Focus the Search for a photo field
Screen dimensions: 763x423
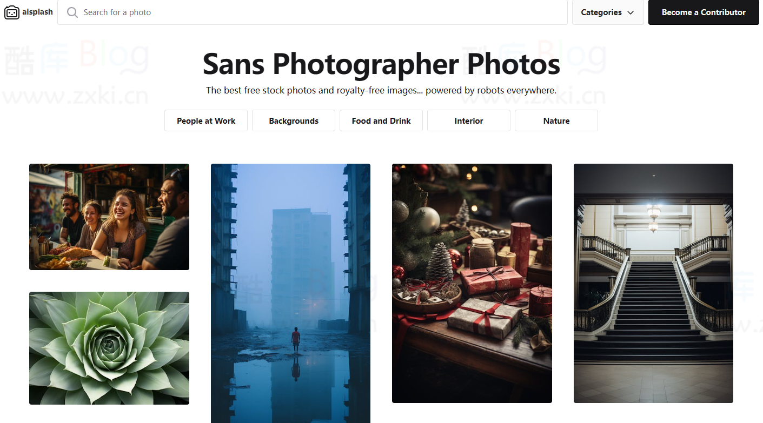tap(313, 12)
